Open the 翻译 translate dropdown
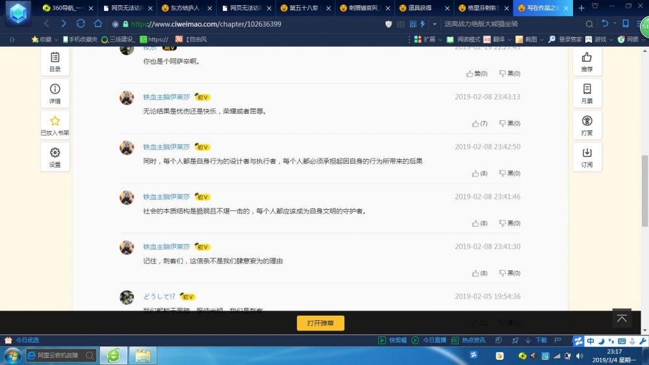The width and height of the screenshot is (649, 365). (x=498, y=40)
